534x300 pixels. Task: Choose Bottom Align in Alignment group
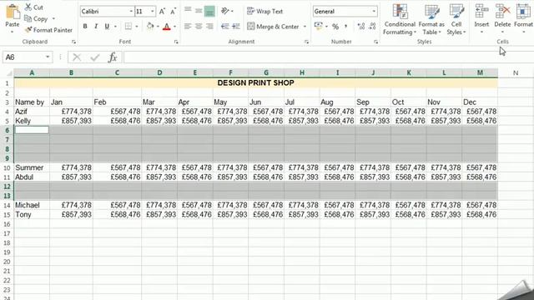pos(209,11)
